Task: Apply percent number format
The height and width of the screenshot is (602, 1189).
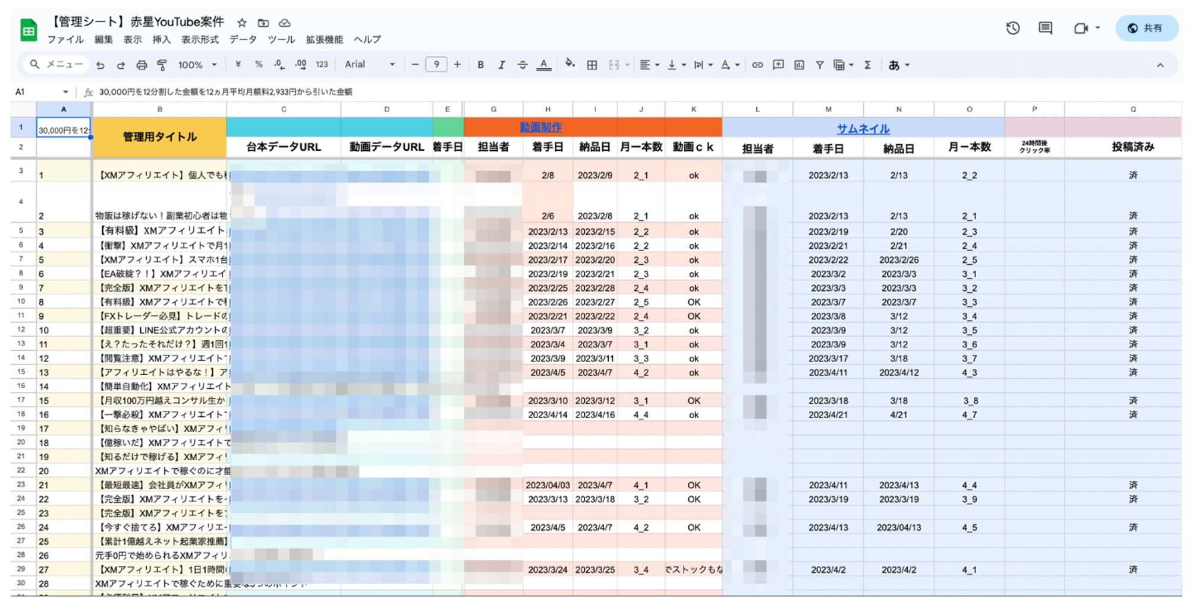Action: pyautogui.click(x=259, y=65)
